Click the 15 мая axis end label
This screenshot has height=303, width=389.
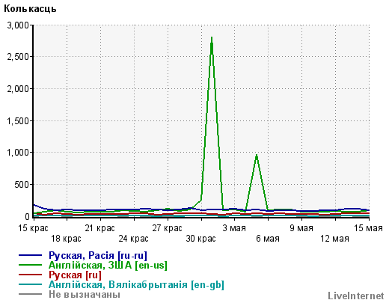[x=368, y=228]
